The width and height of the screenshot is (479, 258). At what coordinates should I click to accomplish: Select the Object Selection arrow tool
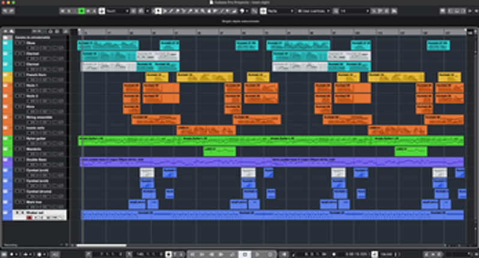158,11
